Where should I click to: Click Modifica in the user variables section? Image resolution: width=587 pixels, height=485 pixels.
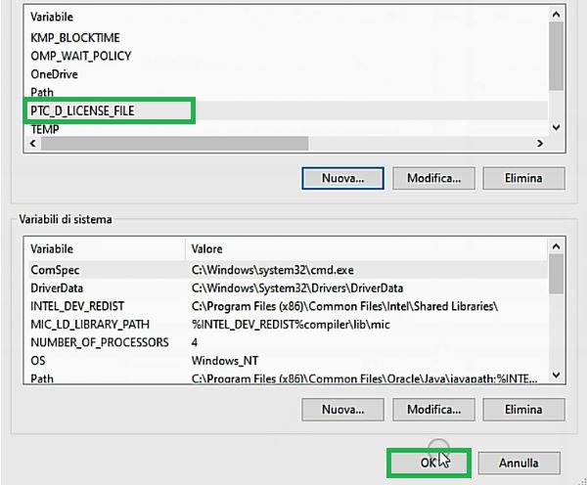pyautogui.click(x=433, y=178)
